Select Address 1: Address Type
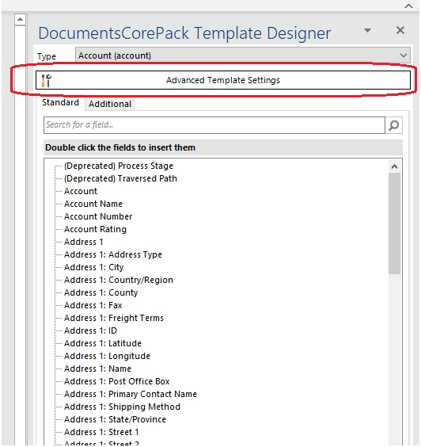The image size is (421, 447). click(113, 254)
